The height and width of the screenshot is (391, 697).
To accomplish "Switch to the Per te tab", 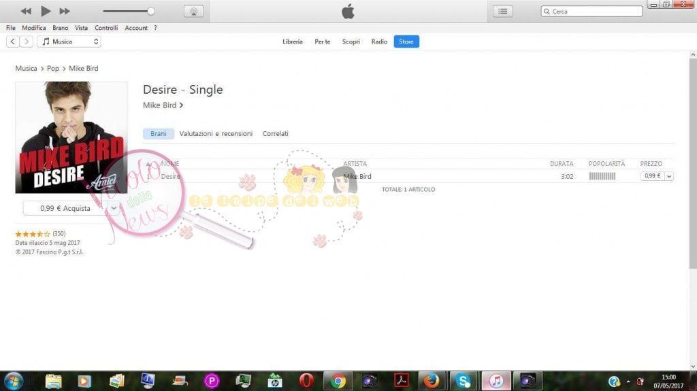I will (322, 41).
